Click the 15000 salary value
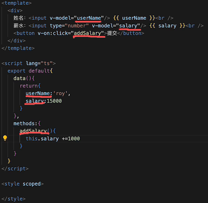 pos(54,101)
